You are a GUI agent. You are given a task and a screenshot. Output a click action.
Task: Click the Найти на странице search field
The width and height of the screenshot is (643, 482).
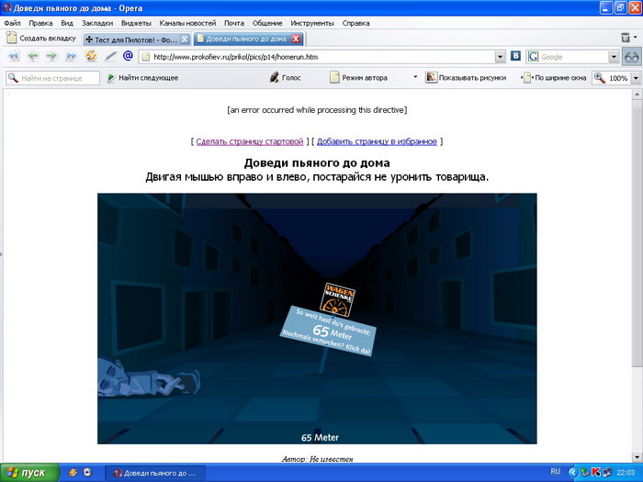pyautogui.click(x=53, y=78)
